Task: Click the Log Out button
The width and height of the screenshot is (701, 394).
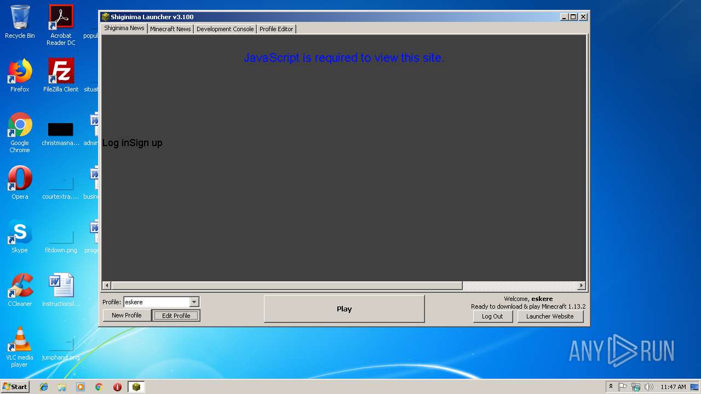Action: pos(492,316)
